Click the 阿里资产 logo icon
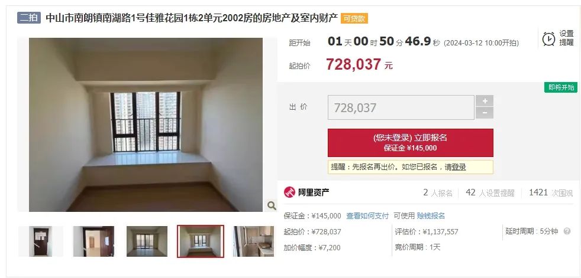This screenshot has height=278, width=581. pos(289,192)
